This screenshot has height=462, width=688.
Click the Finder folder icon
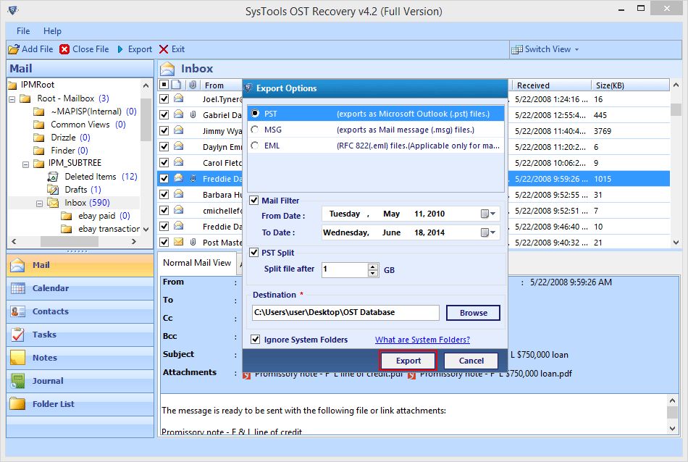click(x=38, y=151)
